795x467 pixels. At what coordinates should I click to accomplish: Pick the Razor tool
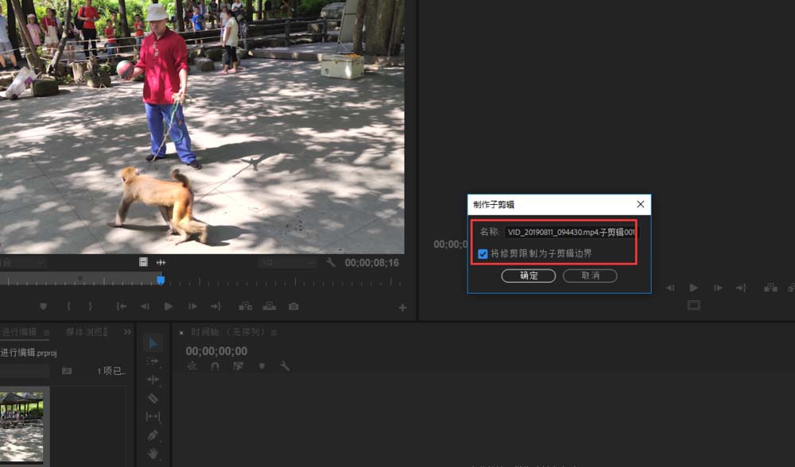pos(153,398)
